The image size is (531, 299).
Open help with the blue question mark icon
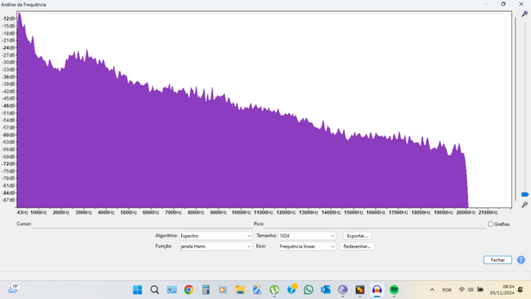pos(521,260)
